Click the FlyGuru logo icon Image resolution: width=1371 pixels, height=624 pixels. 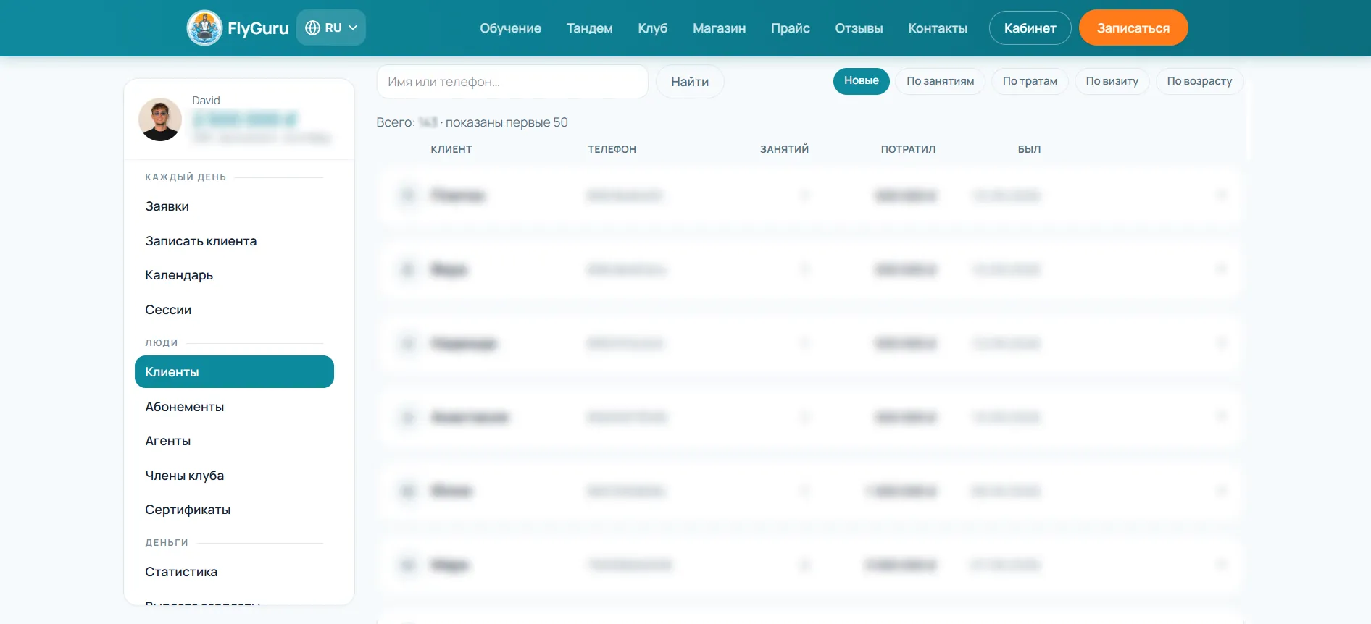click(204, 28)
